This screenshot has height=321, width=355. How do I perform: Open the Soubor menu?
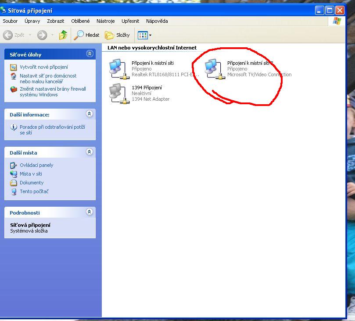click(10, 21)
